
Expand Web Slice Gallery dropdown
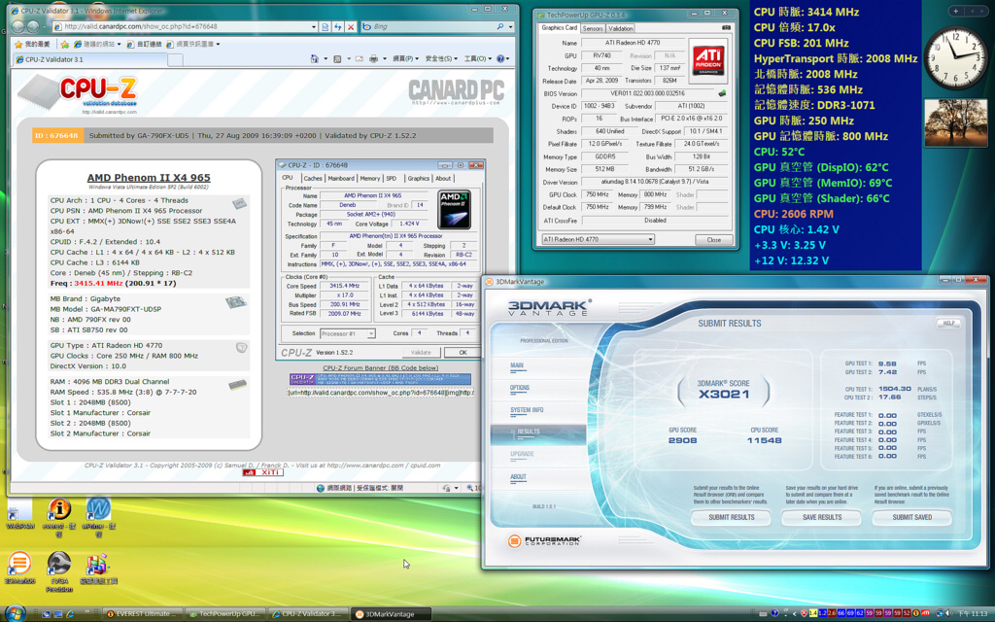218,44
